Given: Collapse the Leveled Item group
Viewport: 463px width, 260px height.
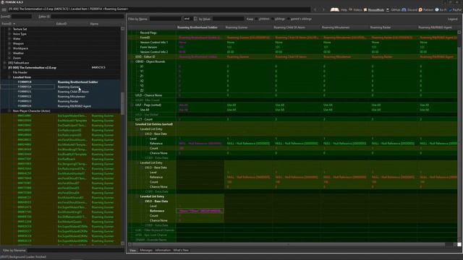Looking at the screenshot, I should (x=9, y=77).
